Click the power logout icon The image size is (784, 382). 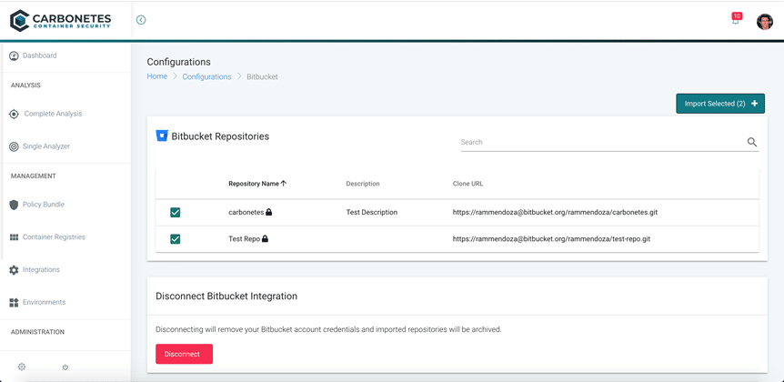pos(65,367)
